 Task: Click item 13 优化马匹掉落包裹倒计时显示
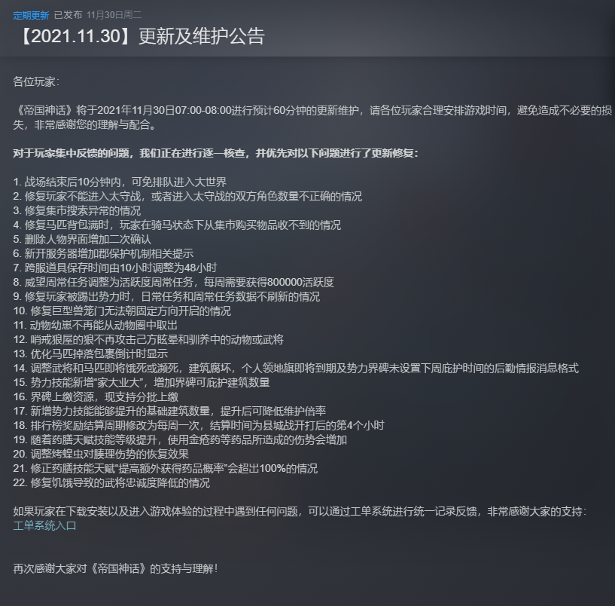point(90,353)
